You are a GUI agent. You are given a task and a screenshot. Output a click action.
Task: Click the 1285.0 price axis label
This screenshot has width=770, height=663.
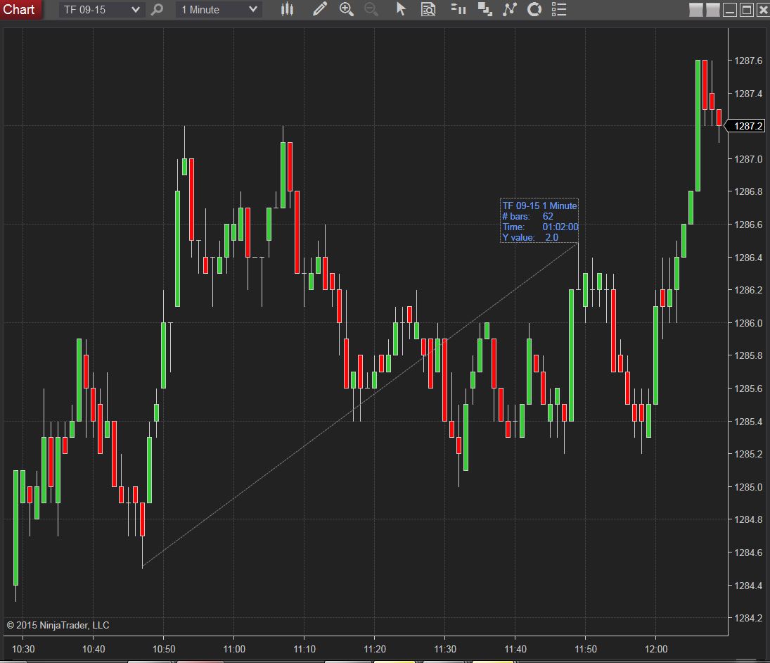[748, 486]
